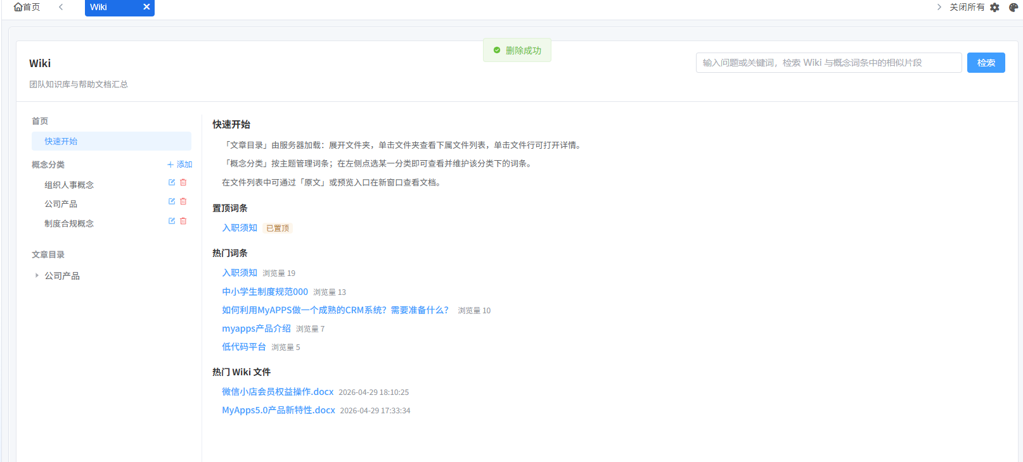Edit the 组织人事概念 category

171,182
